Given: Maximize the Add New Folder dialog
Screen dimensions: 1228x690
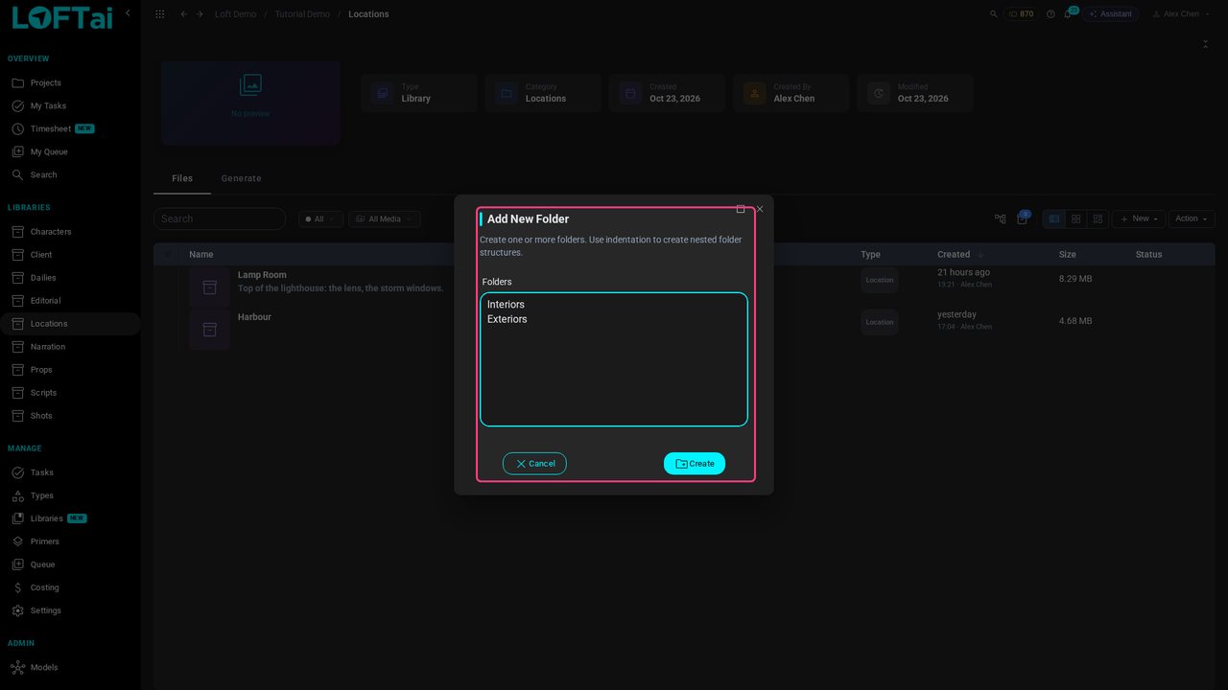Looking at the screenshot, I should (741, 209).
